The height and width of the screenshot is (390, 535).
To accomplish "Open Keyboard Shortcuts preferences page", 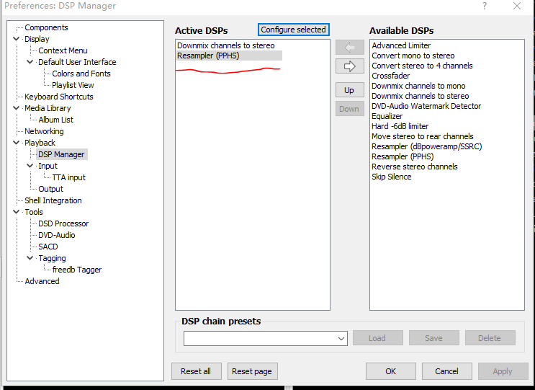I will point(59,97).
